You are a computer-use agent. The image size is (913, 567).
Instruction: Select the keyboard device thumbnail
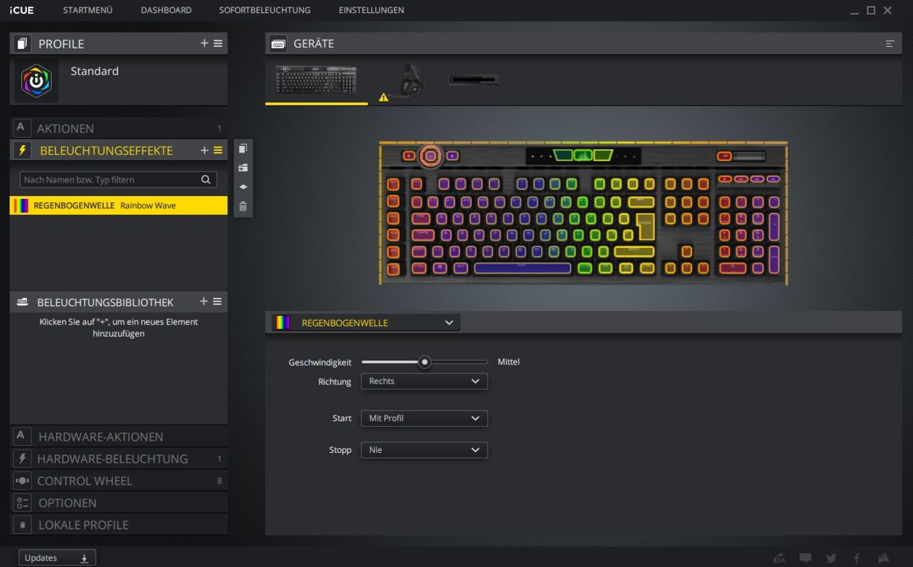(x=316, y=80)
